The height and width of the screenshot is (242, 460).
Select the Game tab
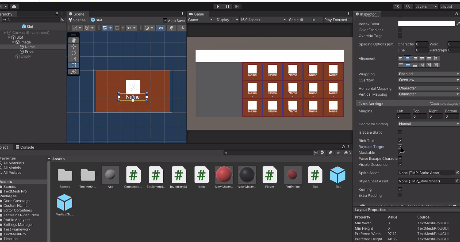tap(196, 14)
